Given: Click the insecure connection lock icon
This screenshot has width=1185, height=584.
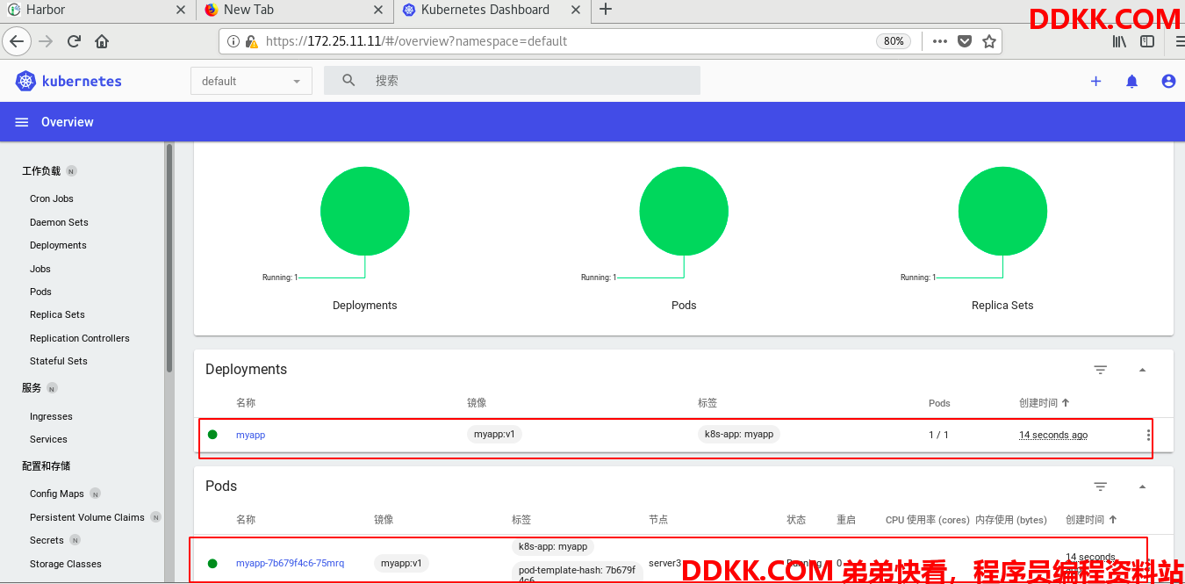Looking at the screenshot, I should (252, 41).
